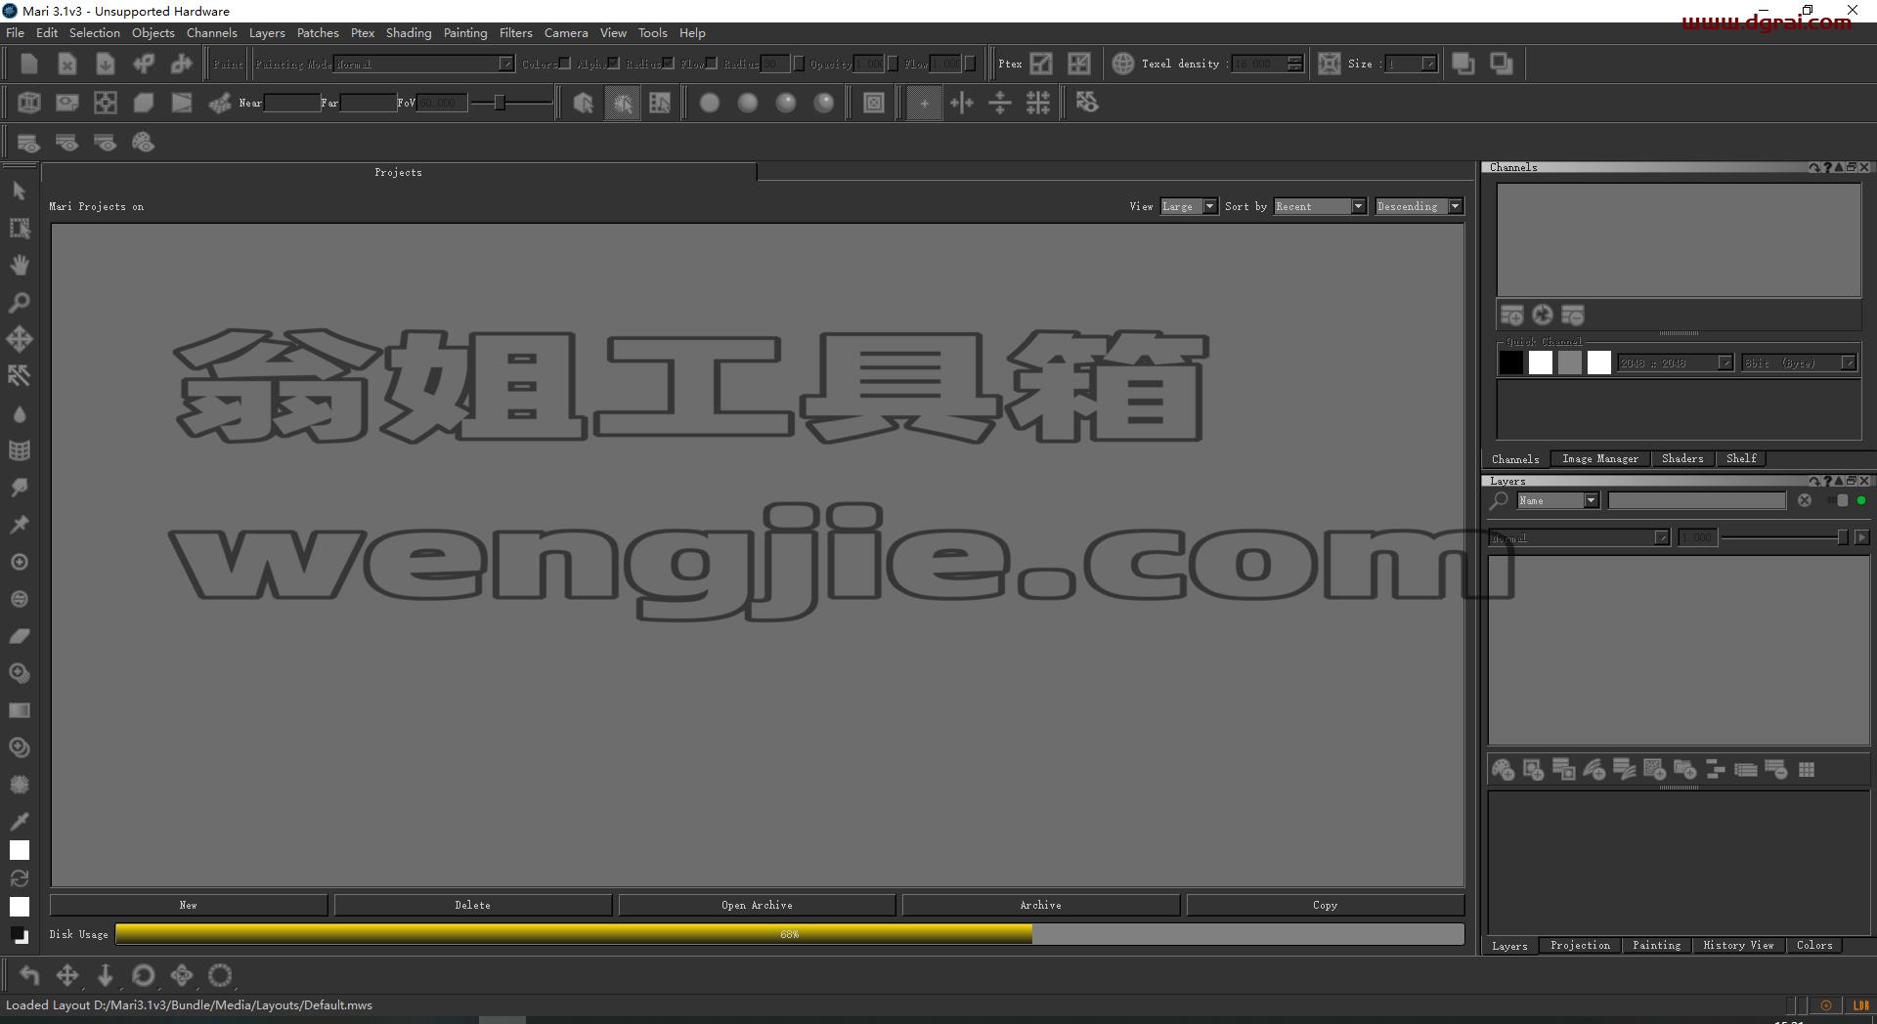The width and height of the screenshot is (1877, 1024).
Task: Open the 2048 x 2048 Quick Channel size dropdown
Action: point(1675,363)
